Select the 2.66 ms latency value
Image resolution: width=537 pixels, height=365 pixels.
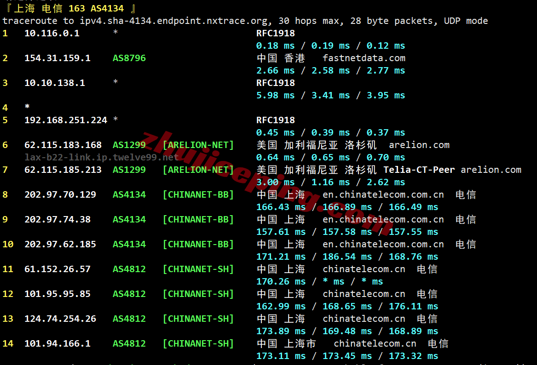pos(275,70)
